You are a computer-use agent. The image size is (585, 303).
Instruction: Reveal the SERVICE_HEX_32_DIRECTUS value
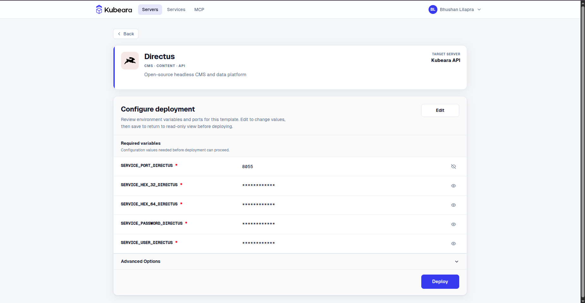pos(454,186)
